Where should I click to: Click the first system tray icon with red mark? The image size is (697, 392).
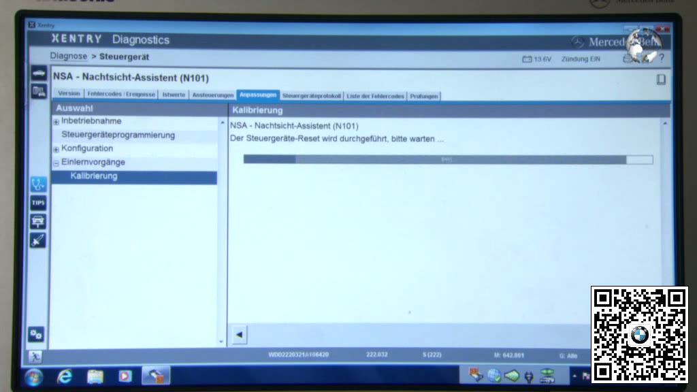click(x=476, y=376)
